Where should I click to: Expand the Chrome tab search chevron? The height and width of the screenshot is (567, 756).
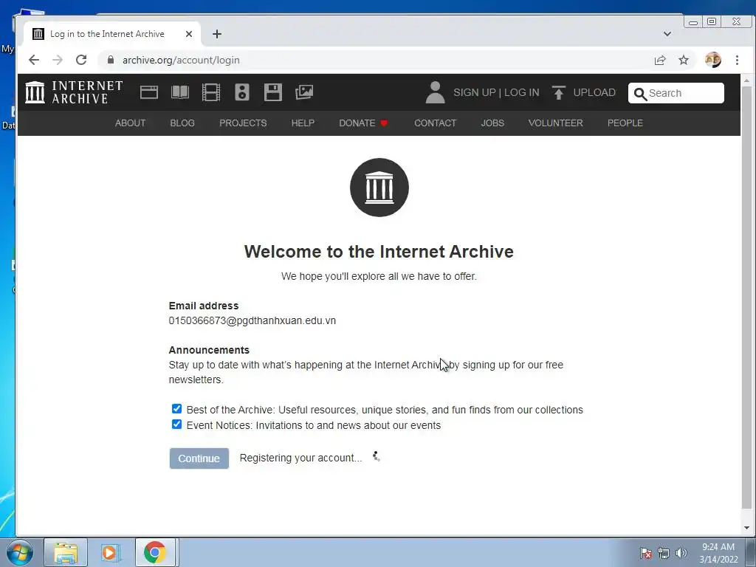pyautogui.click(x=667, y=34)
